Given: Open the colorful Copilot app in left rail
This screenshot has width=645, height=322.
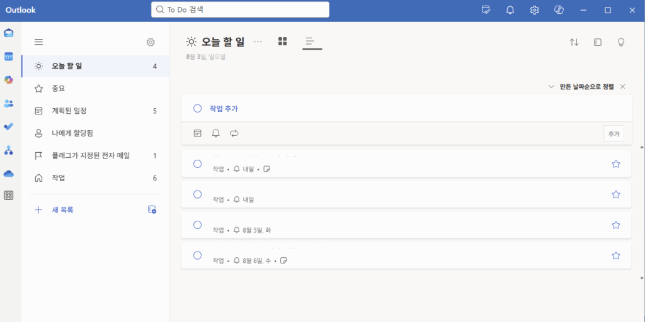Looking at the screenshot, I should point(9,80).
